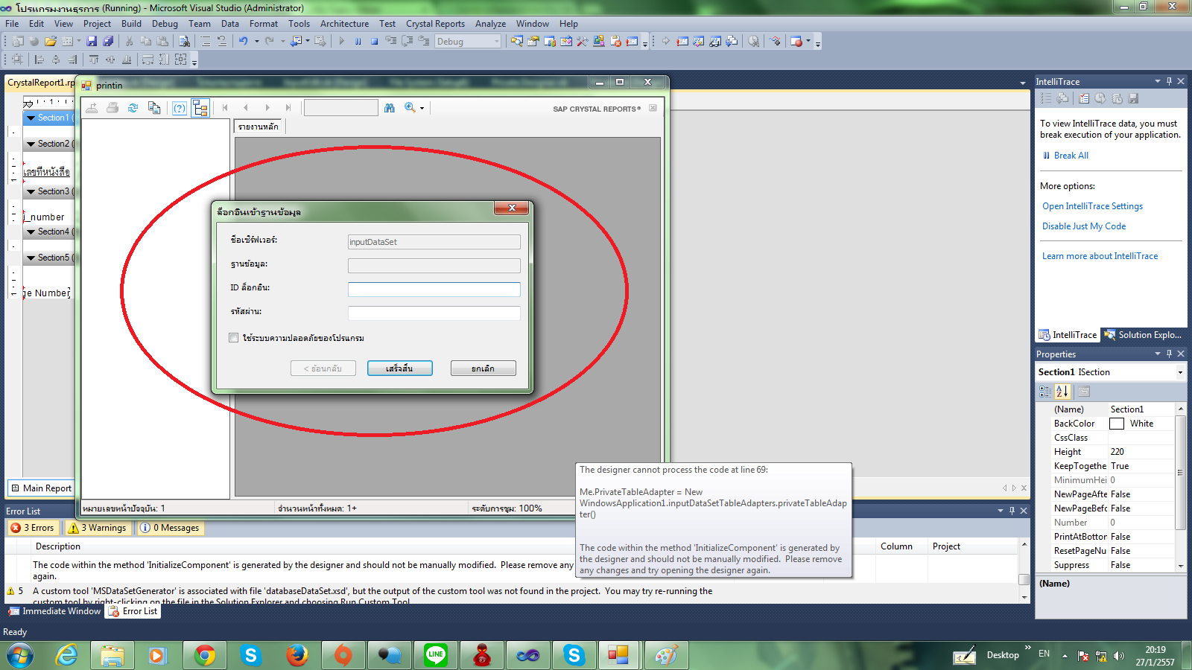
Task: Click the Internet Explorer taskbar icon
Action: point(66,655)
